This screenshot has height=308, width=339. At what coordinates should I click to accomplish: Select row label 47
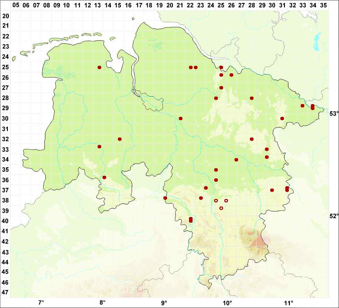(6, 292)
